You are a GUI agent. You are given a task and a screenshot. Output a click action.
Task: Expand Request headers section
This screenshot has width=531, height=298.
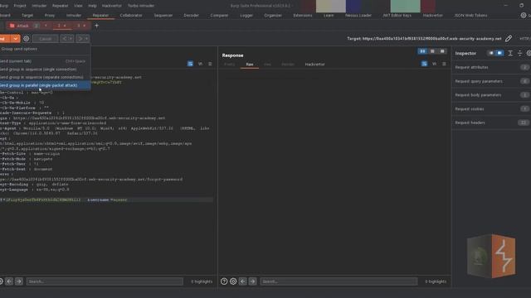492,123
